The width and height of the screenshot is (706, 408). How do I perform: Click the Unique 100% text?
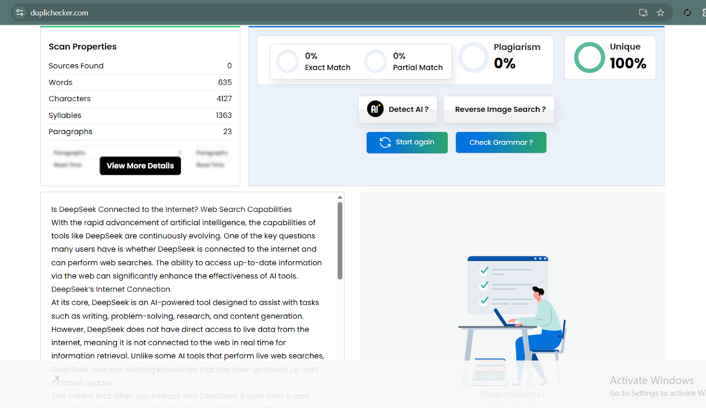click(x=628, y=56)
